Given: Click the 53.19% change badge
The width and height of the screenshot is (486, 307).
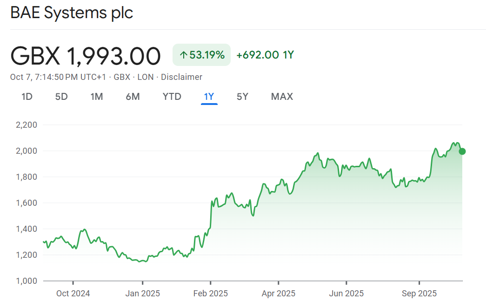Looking at the screenshot, I should tap(201, 55).
